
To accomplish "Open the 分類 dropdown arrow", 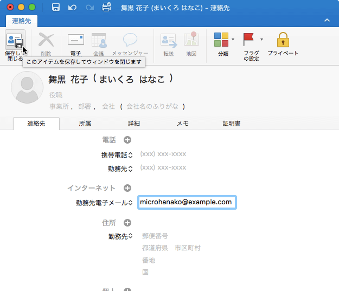I will tap(233, 40).
